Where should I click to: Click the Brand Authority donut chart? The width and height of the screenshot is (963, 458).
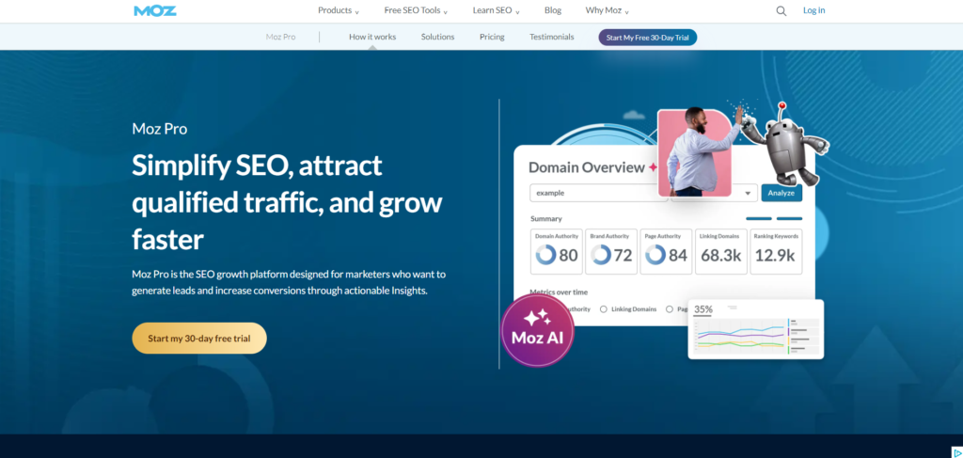click(601, 255)
